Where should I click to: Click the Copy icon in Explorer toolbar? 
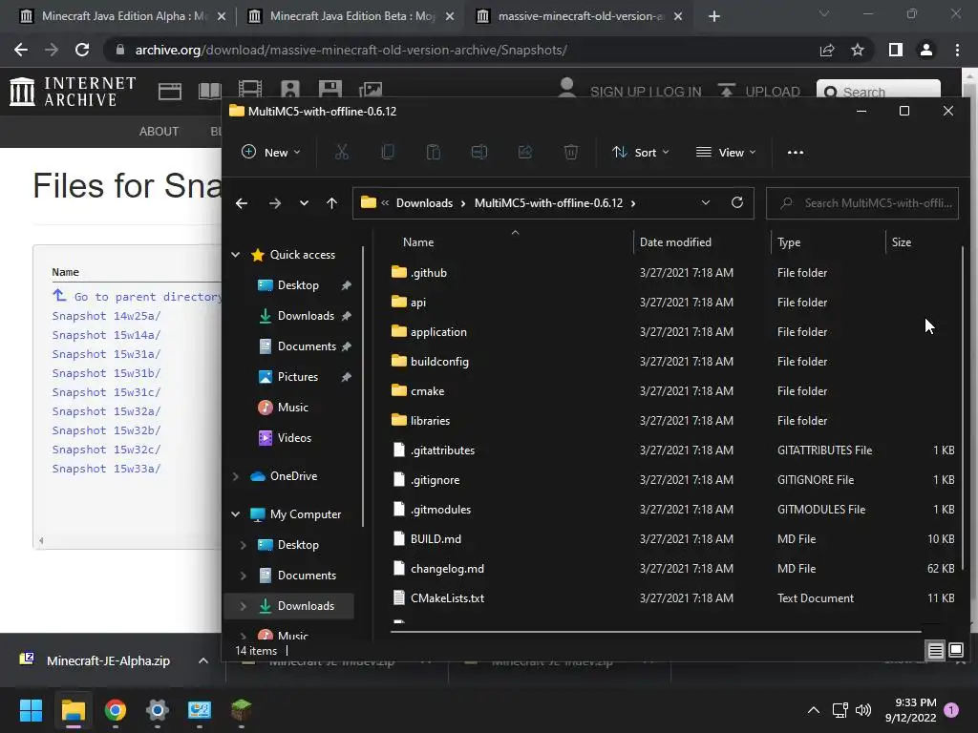coord(388,152)
